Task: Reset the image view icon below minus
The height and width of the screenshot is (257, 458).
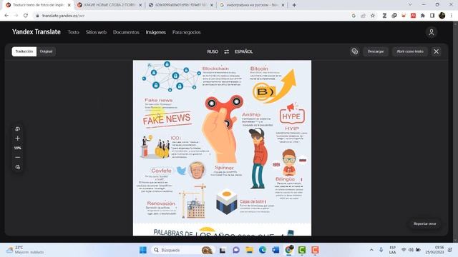Action: pyautogui.click(x=17, y=167)
